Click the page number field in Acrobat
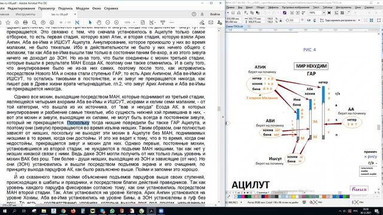 pos(61,23)
